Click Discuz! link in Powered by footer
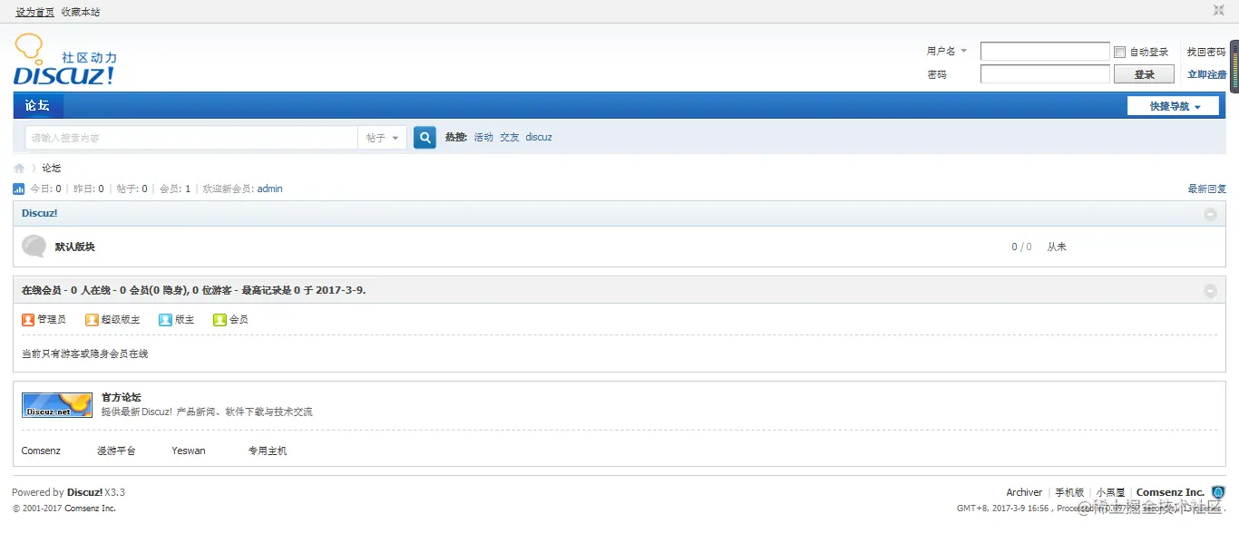The width and height of the screenshot is (1239, 533). coord(84,492)
